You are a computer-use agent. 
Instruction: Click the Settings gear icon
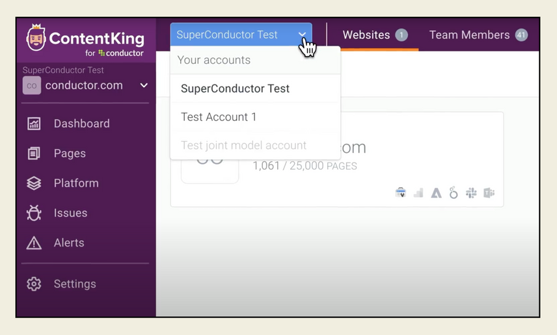[x=34, y=284]
